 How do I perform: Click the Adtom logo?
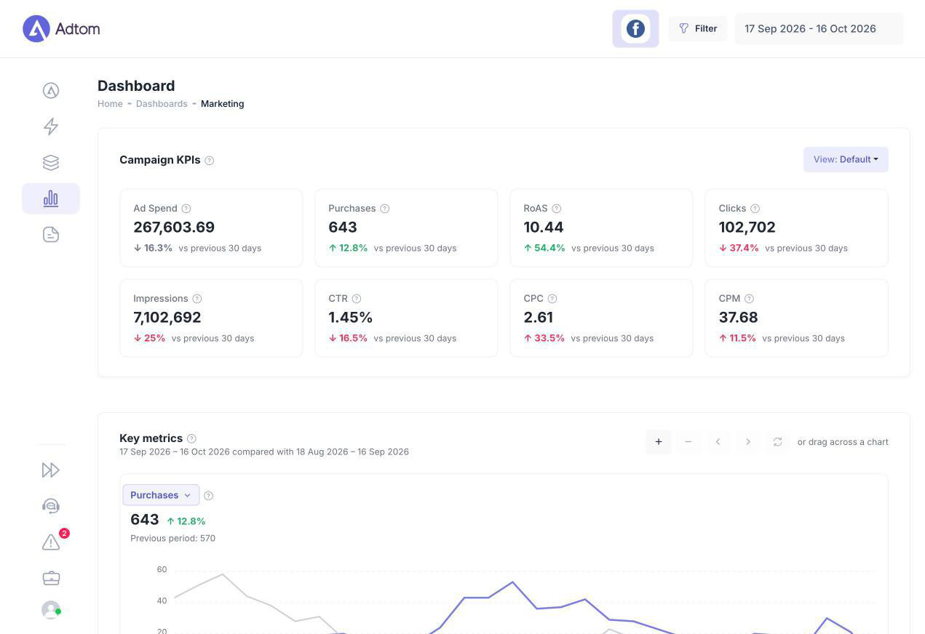pyautogui.click(x=61, y=29)
